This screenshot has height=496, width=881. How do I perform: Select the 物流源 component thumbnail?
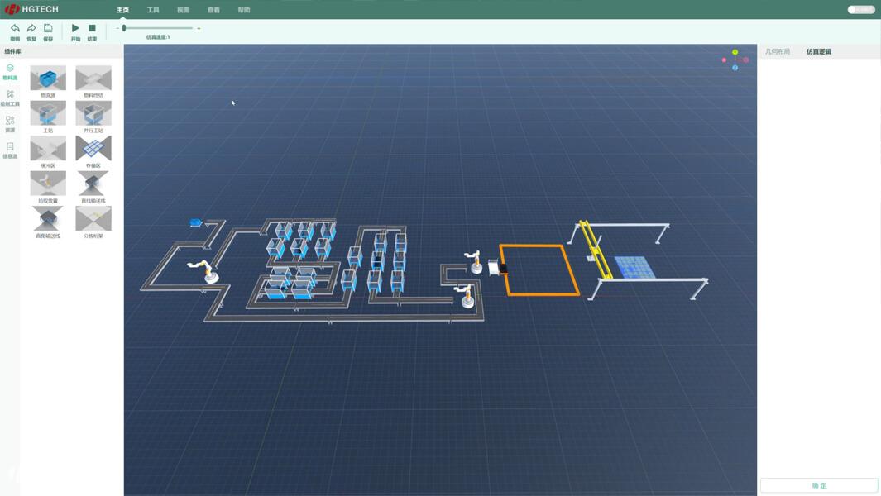(48, 79)
